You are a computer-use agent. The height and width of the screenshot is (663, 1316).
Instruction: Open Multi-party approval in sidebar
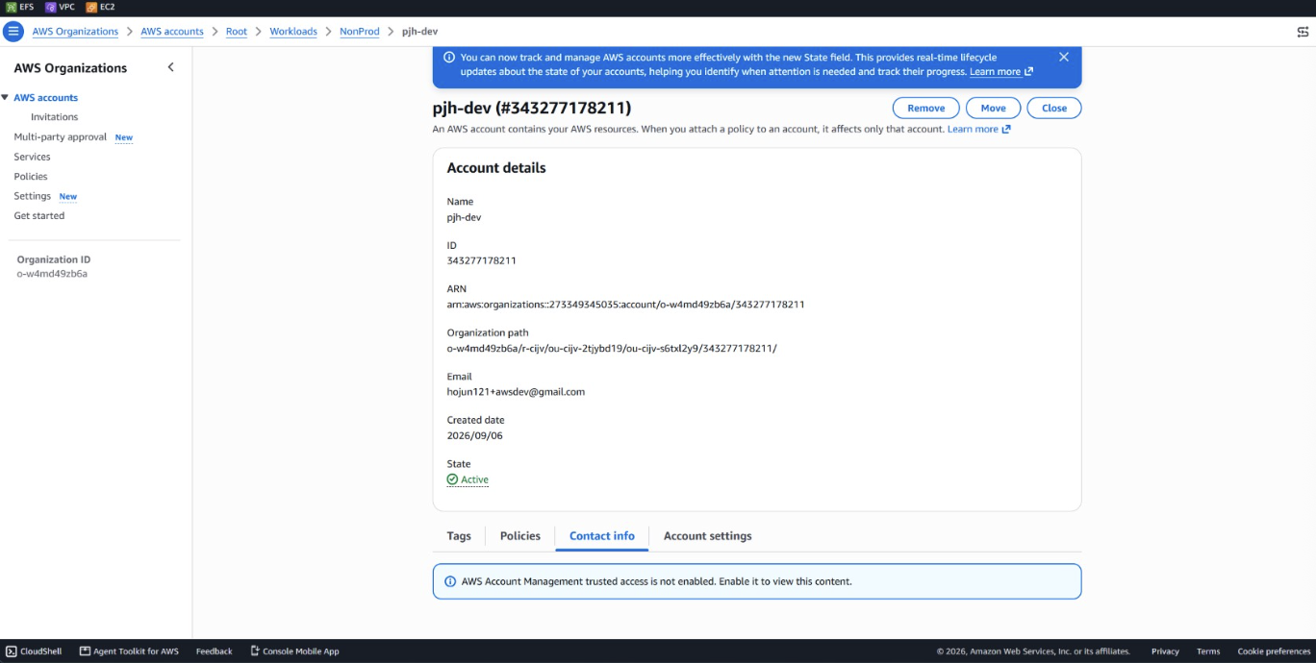61,137
